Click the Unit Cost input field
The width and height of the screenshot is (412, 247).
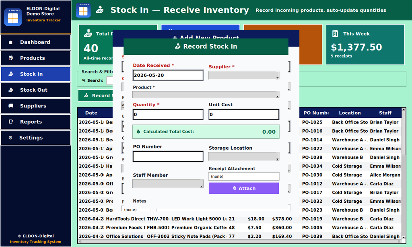[x=243, y=115]
